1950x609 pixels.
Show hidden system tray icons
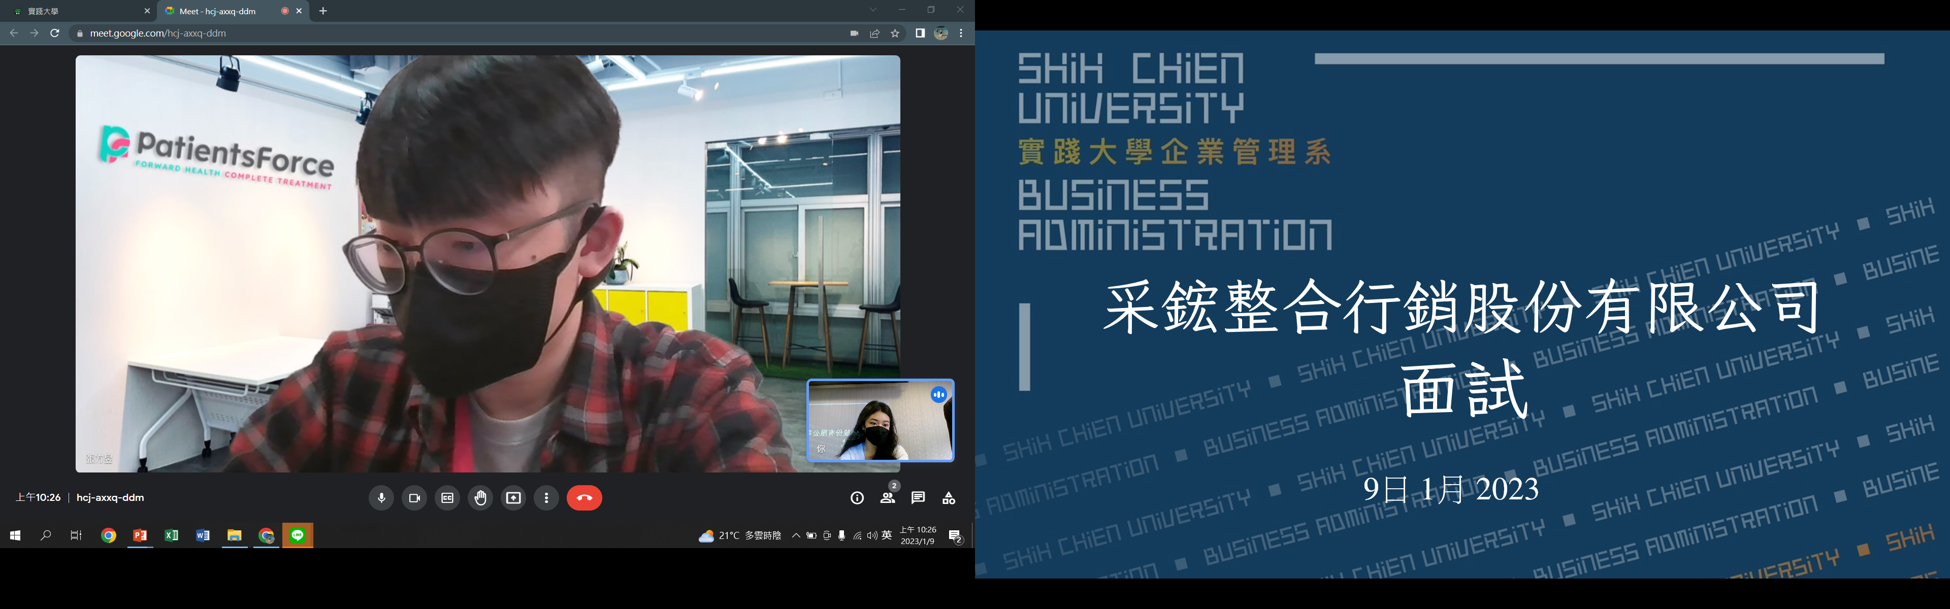coord(796,535)
